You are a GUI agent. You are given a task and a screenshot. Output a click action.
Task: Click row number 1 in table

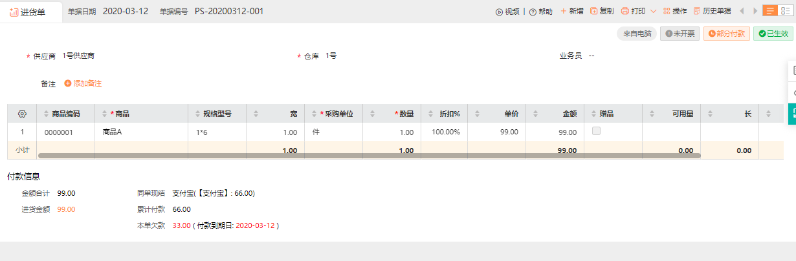pos(22,132)
